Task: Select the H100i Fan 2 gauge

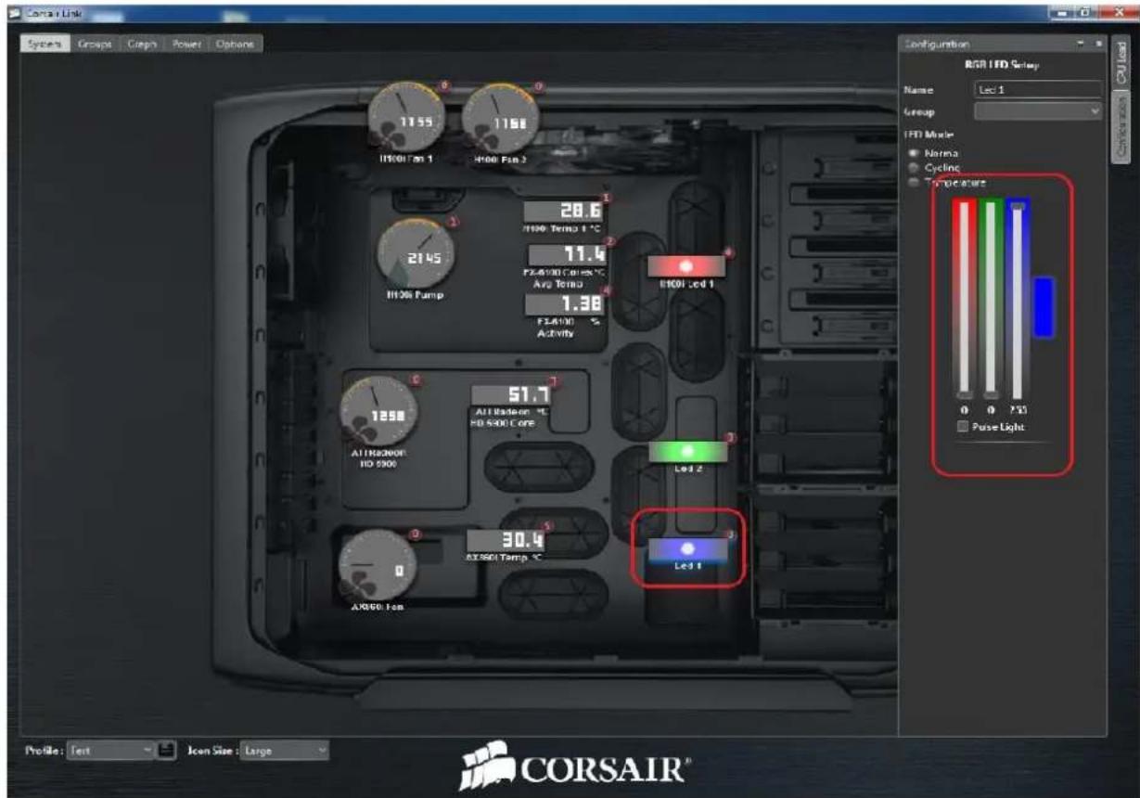Action: tap(501, 118)
